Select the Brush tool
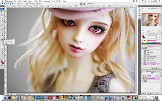 point(2,27)
